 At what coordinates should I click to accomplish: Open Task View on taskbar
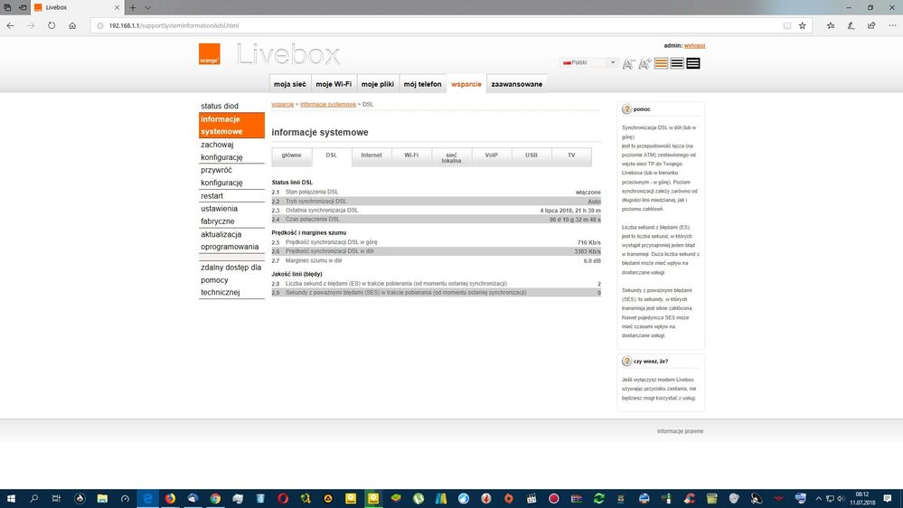click(x=56, y=499)
